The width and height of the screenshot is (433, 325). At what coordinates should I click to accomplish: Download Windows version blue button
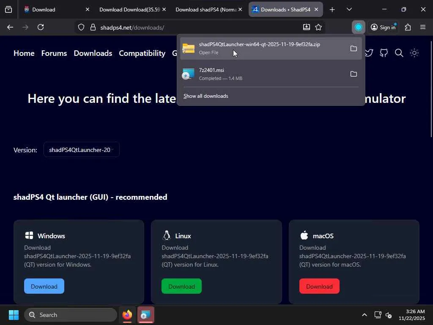(x=44, y=286)
